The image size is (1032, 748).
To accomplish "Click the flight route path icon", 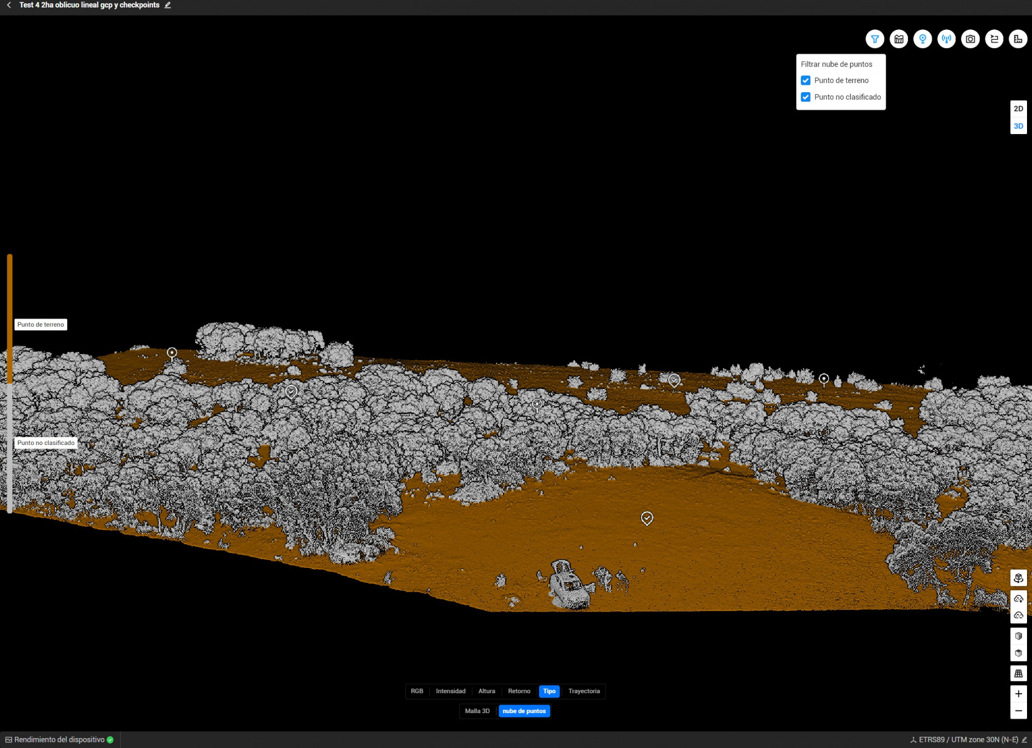I will coord(994,39).
